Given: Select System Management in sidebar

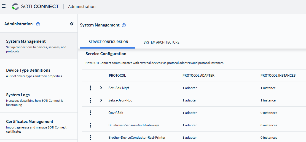Looking at the screenshot, I should click(x=39, y=46).
